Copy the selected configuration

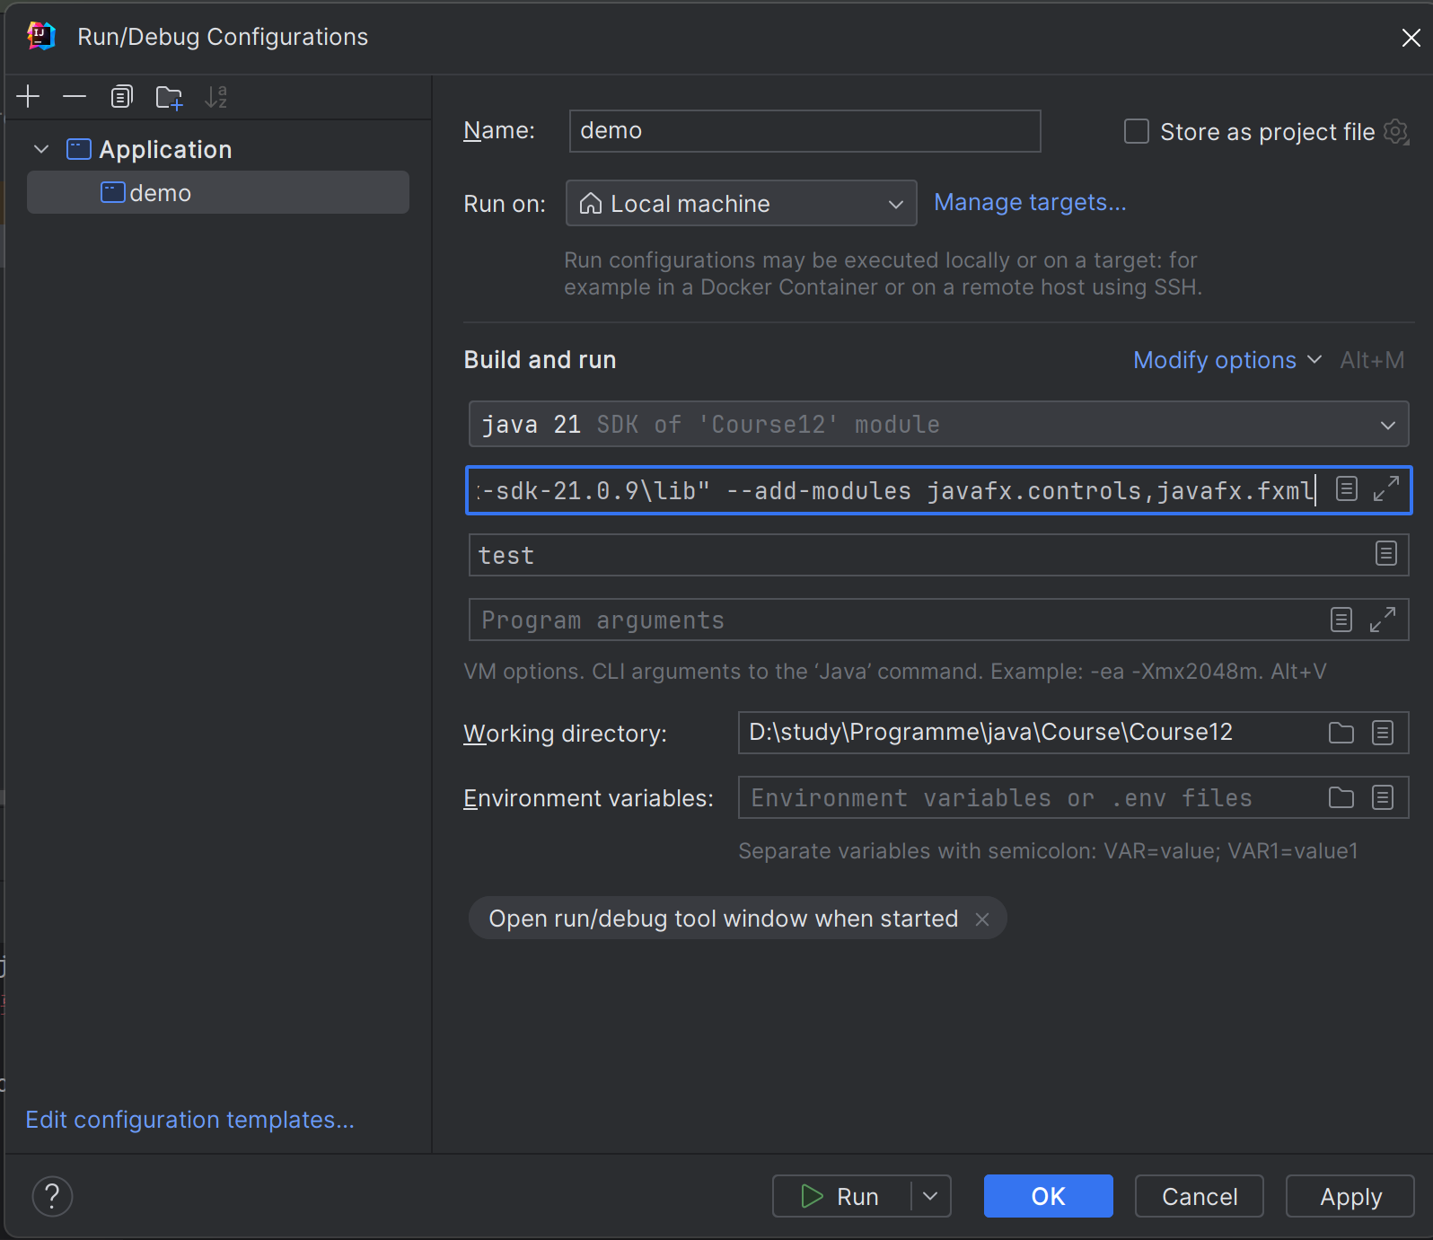122,97
